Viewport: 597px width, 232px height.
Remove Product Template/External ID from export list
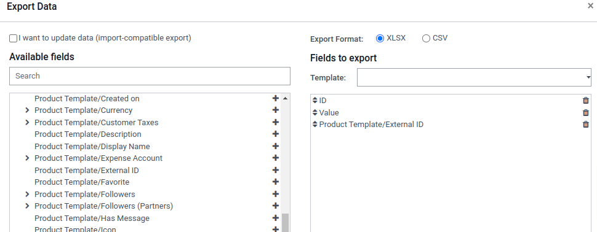(585, 125)
